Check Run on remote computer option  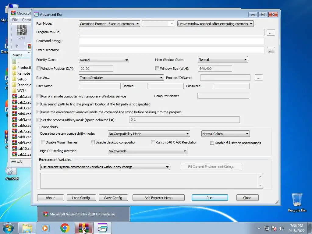[38, 96]
